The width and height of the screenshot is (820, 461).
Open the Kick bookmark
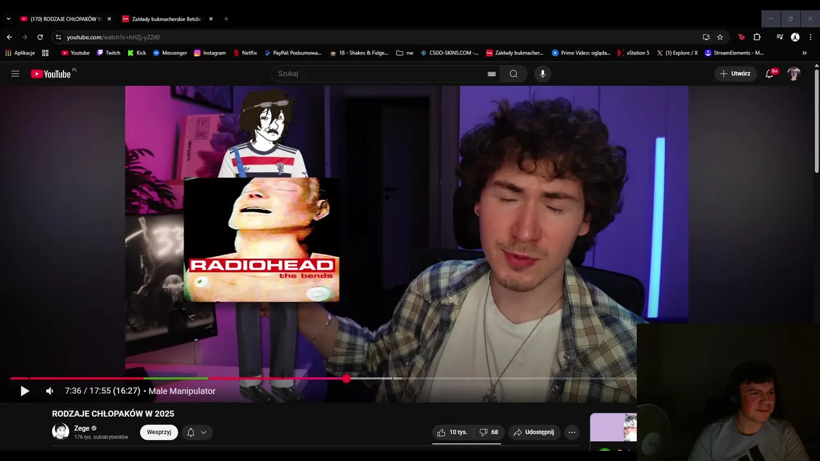(136, 53)
